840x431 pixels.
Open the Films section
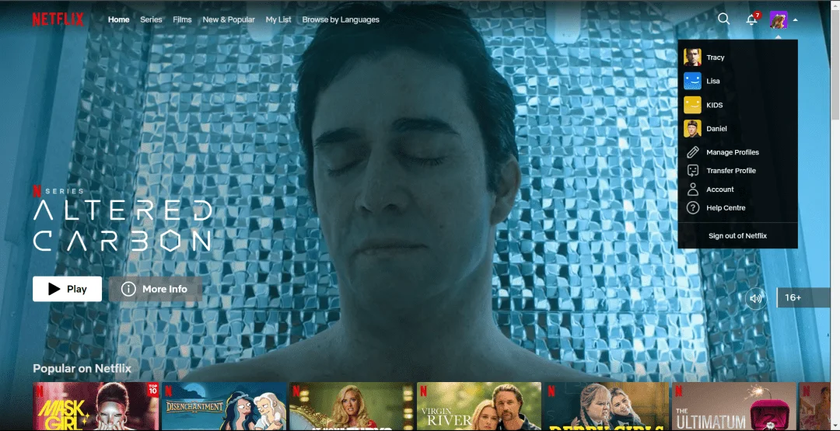[182, 19]
